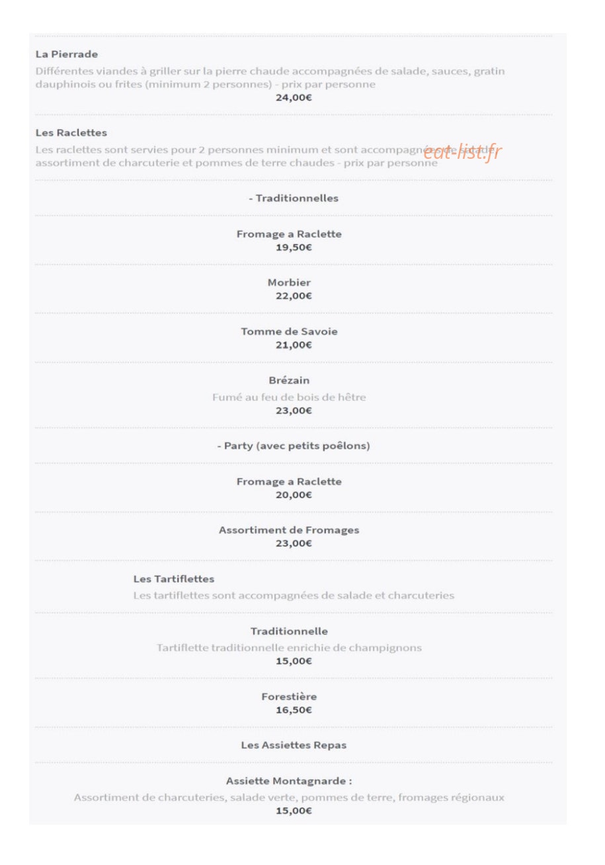
Task: Click the Les Raclettes section title
Action: pyautogui.click(x=71, y=133)
